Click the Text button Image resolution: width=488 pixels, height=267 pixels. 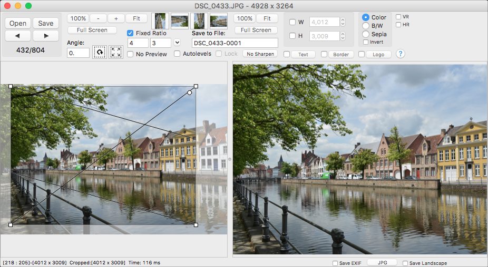tap(303, 55)
